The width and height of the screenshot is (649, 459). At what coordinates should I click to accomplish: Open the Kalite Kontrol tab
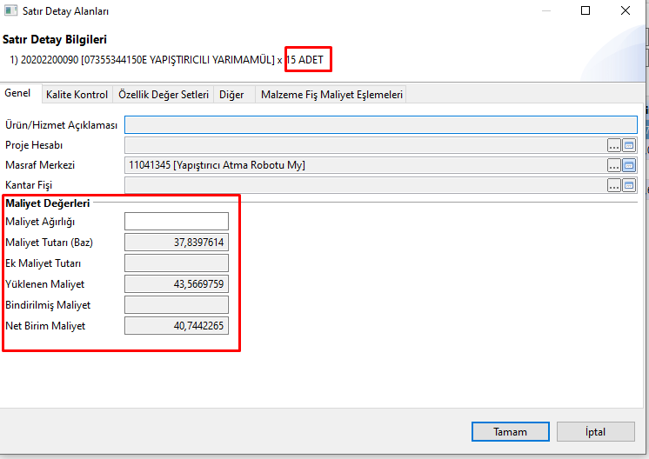coord(77,94)
